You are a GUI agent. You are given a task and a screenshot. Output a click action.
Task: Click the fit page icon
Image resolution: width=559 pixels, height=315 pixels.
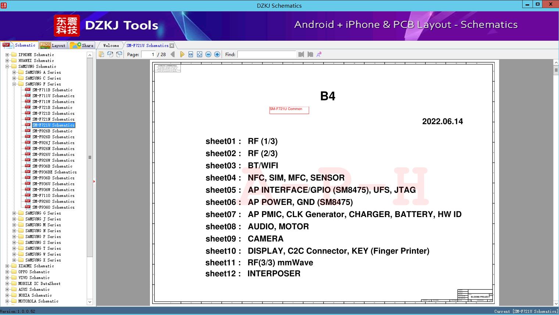coord(200,54)
